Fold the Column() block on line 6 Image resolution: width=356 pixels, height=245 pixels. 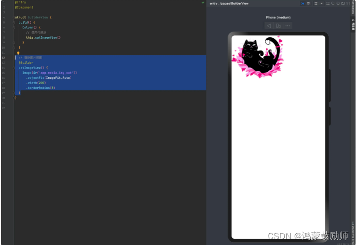13,27
